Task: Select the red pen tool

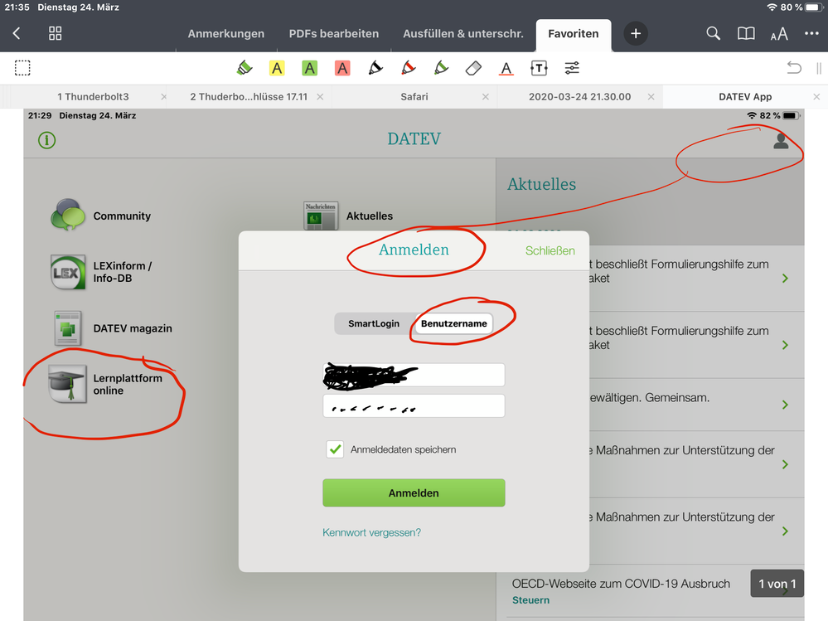Action: [x=408, y=68]
